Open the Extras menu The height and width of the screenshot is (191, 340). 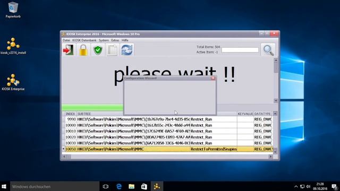(115, 40)
